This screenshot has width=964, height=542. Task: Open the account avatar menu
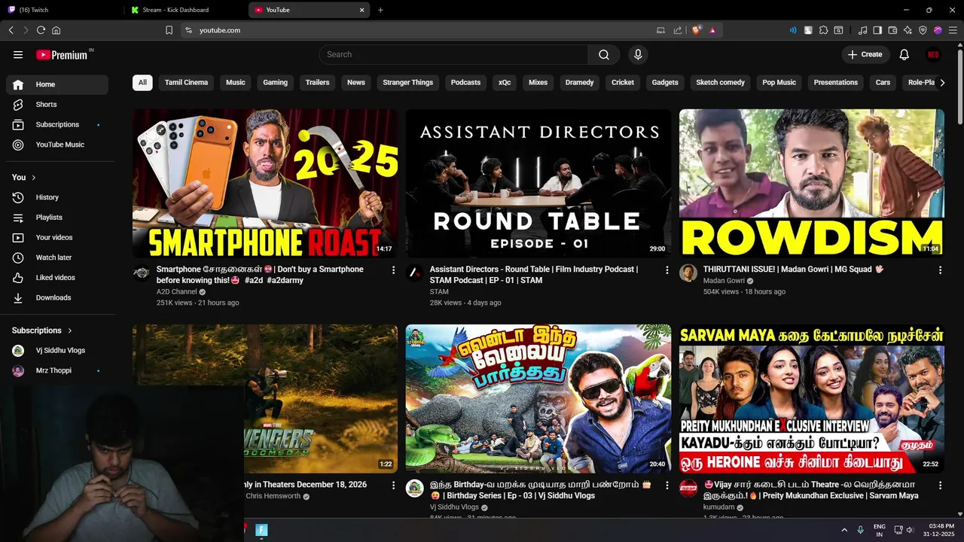coord(933,54)
